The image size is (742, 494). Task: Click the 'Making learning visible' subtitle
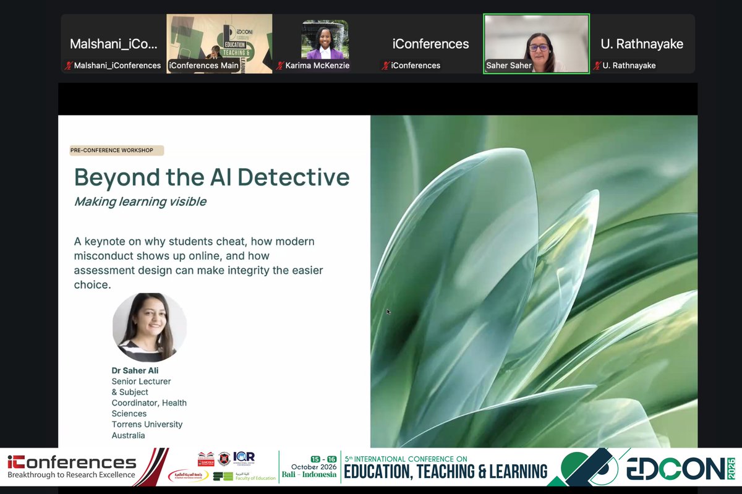click(140, 202)
